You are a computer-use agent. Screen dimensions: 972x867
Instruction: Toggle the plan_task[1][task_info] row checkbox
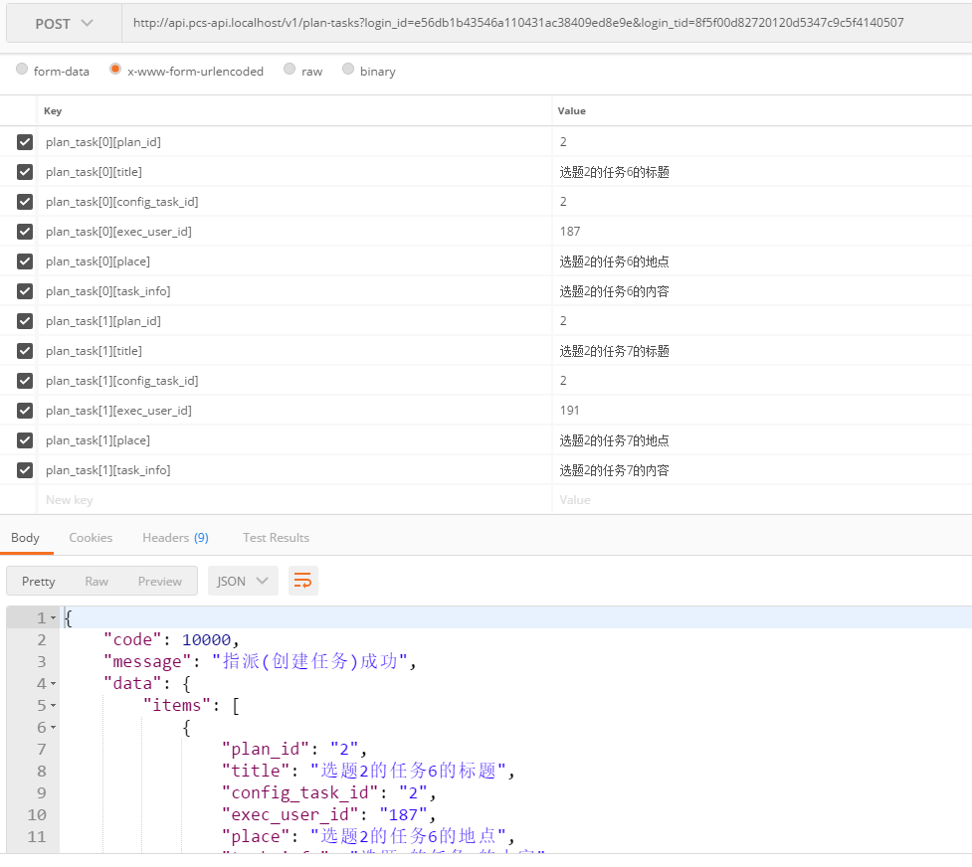[x=25, y=470]
